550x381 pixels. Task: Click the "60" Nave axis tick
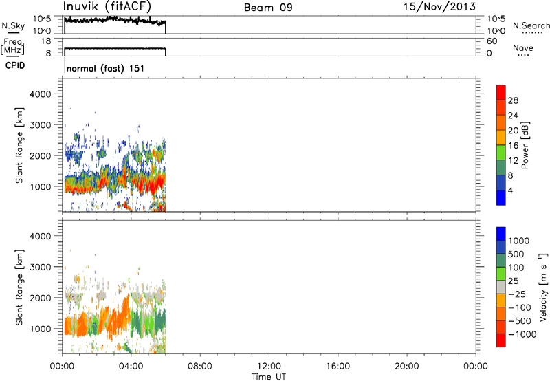click(x=492, y=41)
